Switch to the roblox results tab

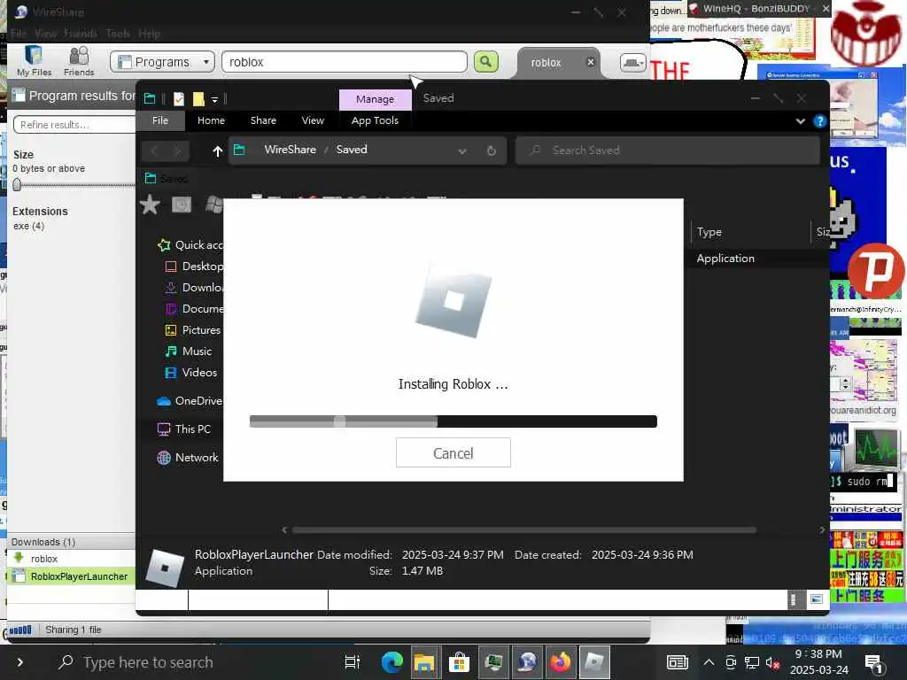pos(546,63)
